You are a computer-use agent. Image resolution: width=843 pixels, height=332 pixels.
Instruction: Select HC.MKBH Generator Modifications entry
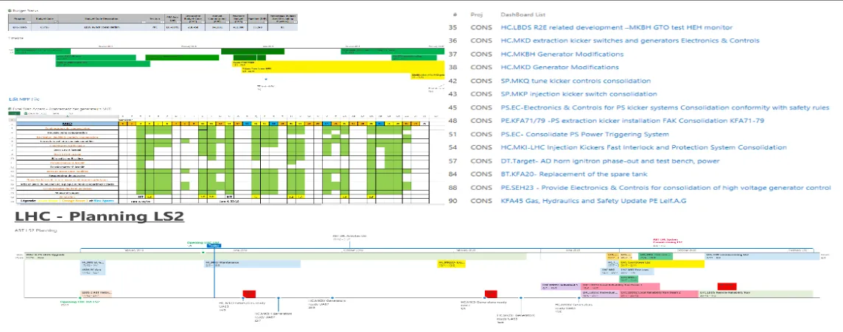pos(562,54)
